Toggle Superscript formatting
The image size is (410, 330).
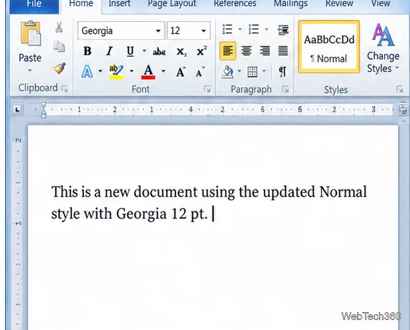[x=201, y=51]
